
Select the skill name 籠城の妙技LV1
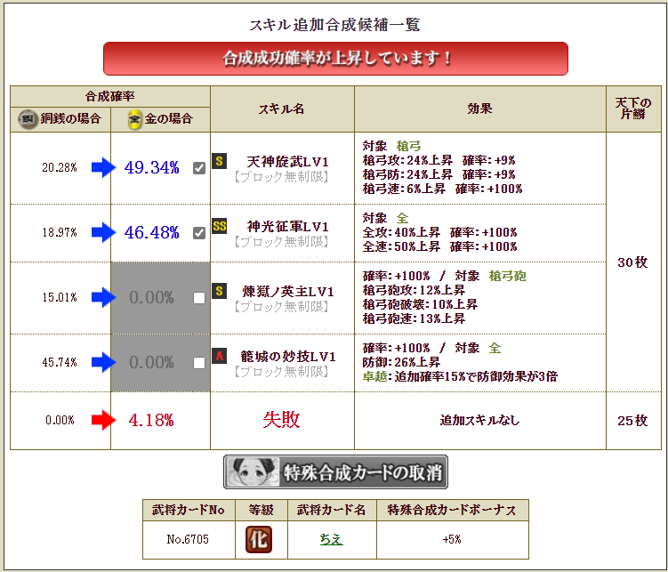click(287, 357)
